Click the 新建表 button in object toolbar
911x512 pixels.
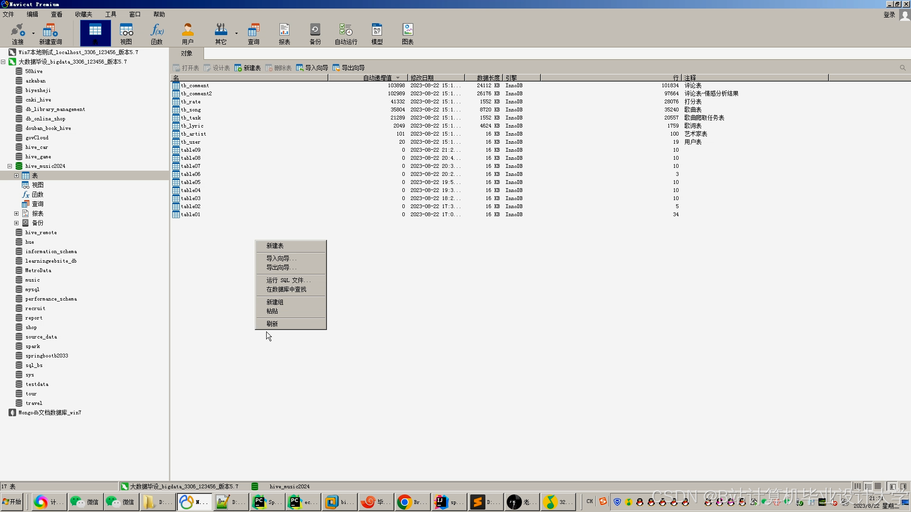click(x=247, y=68)
